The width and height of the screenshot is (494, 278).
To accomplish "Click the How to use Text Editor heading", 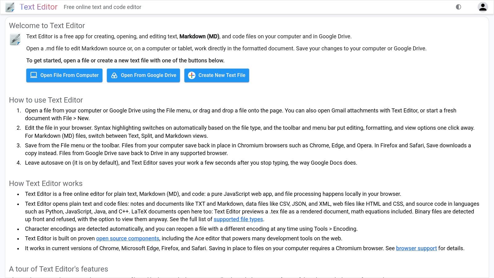I will pos(46,100).
